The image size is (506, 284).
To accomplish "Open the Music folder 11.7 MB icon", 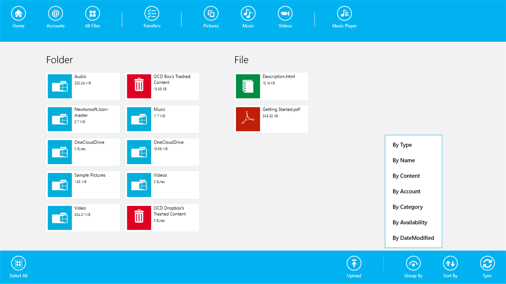I will click(139, 119).
